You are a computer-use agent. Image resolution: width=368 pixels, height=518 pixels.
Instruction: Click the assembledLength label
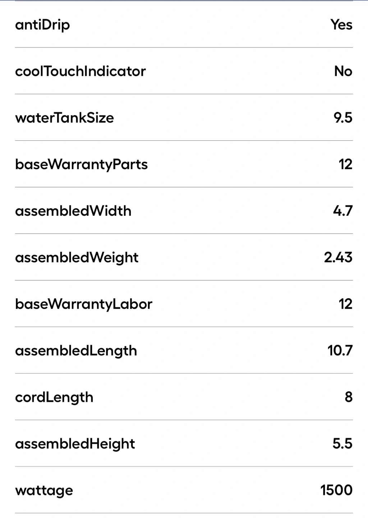coord(76,351)
